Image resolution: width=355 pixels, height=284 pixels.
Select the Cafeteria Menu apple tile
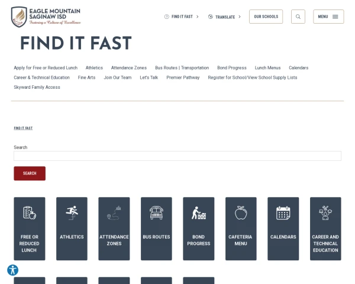pos(241,228)
